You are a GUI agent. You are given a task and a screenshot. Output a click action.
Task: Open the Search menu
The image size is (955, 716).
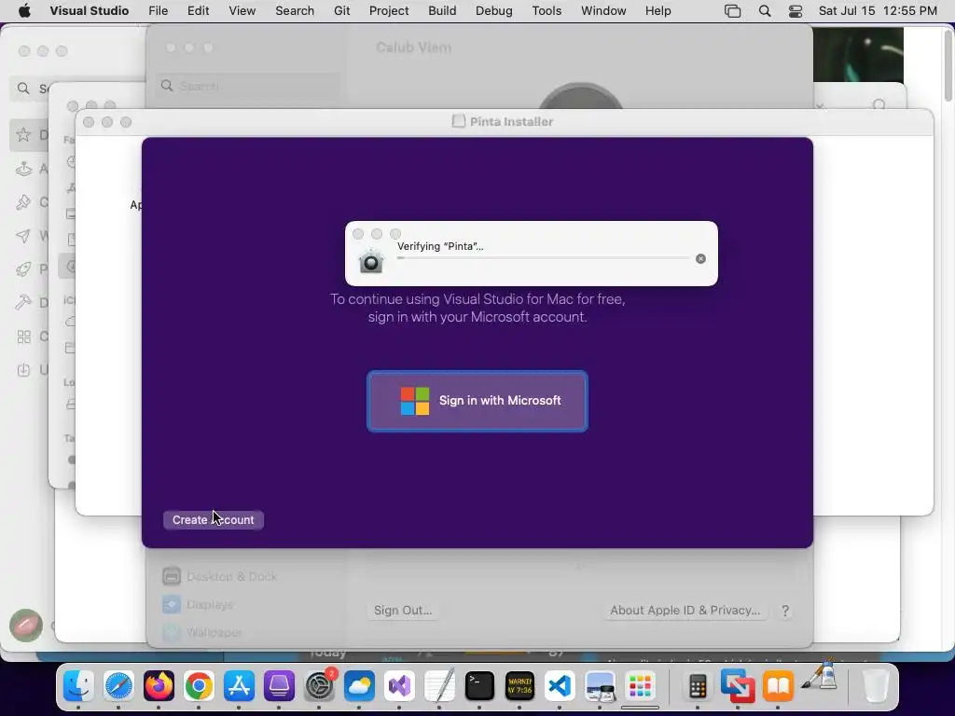(x=294, y=11)
